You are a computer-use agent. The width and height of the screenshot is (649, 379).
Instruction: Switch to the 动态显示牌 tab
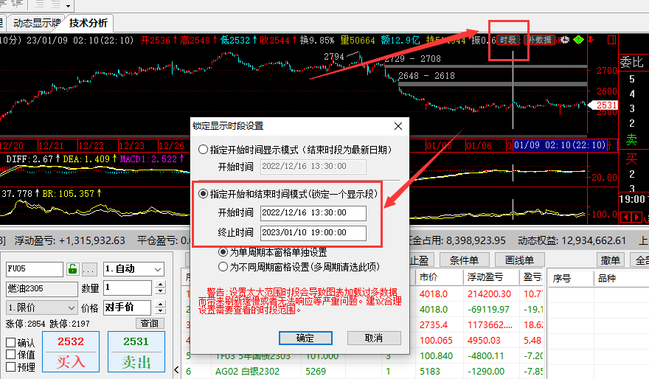[x=36, y=23]
